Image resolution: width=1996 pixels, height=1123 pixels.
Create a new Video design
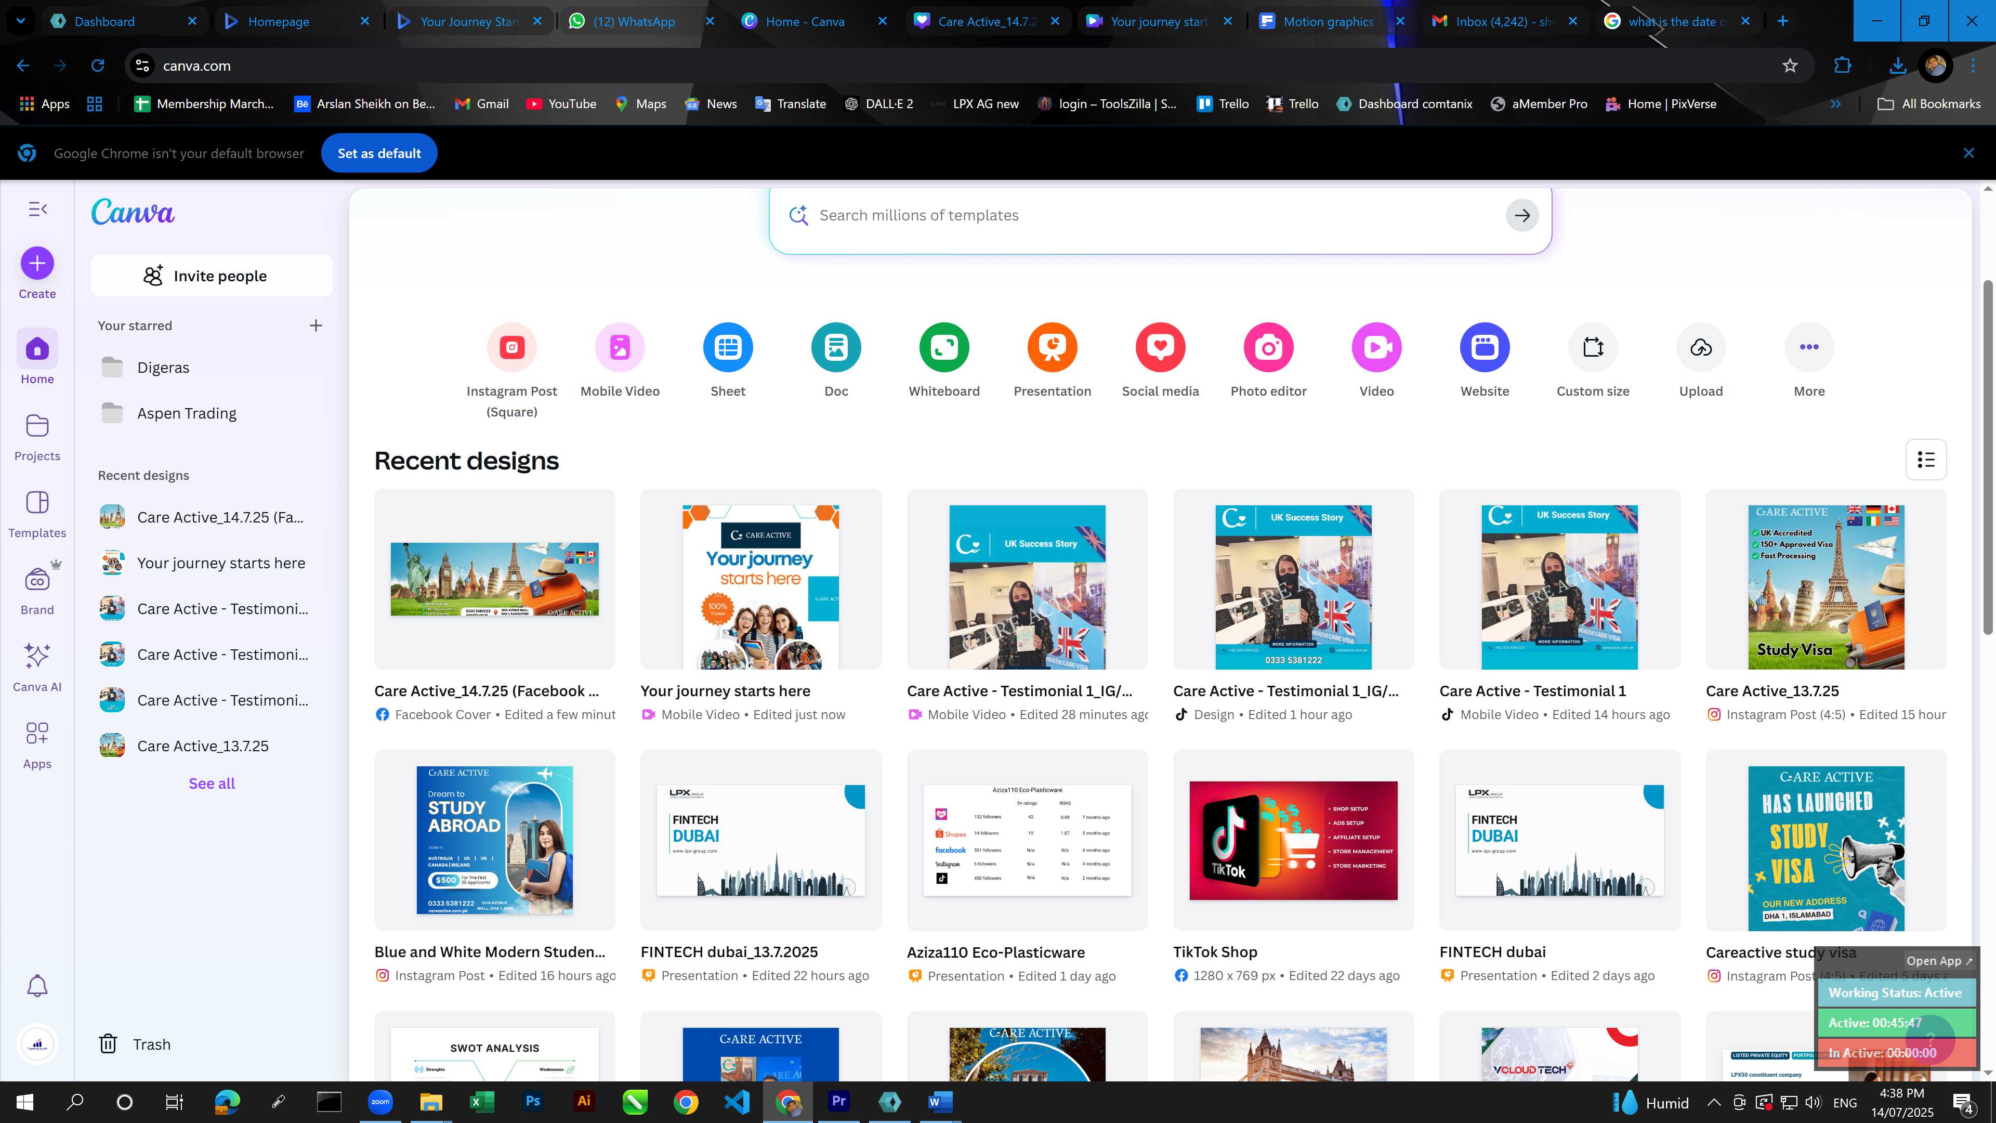coord(1376,360)
